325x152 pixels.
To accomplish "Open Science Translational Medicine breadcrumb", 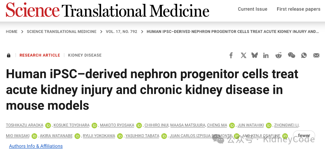I will [x=61, y=32].
